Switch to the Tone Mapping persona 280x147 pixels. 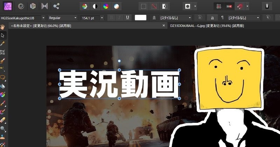tap(45, 6)
